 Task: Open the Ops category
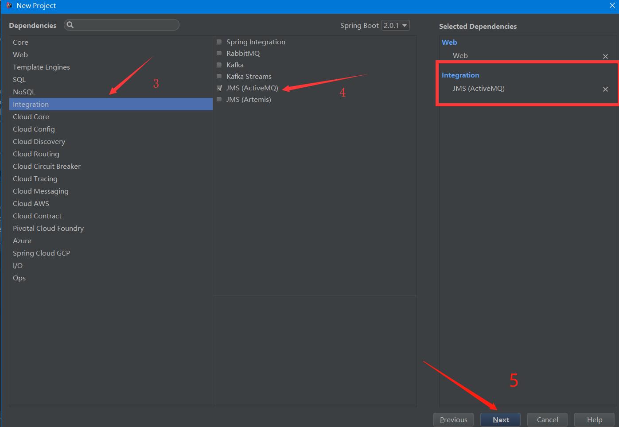point(111,278)
